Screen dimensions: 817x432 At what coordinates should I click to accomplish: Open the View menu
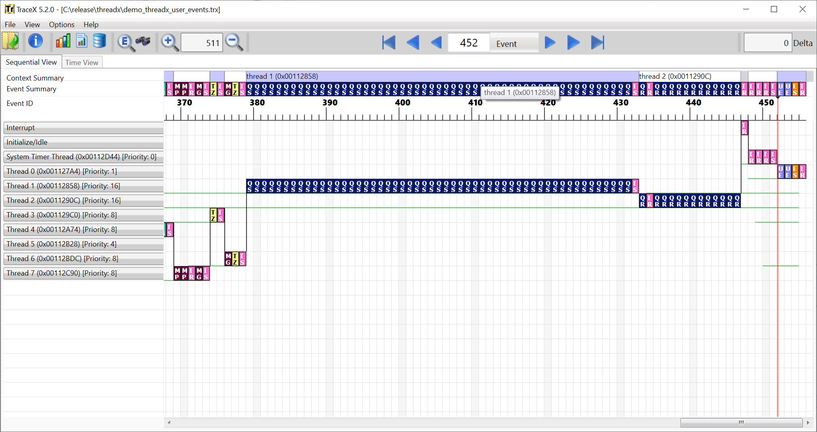coord(32,25)
